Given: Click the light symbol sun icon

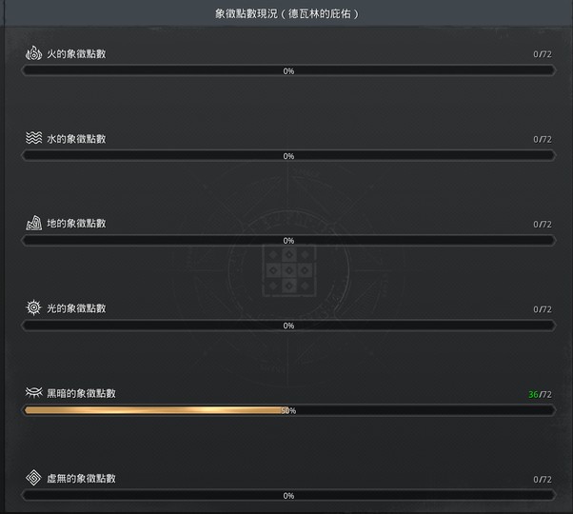Looking at the screenshot, I should pos(33,307).
